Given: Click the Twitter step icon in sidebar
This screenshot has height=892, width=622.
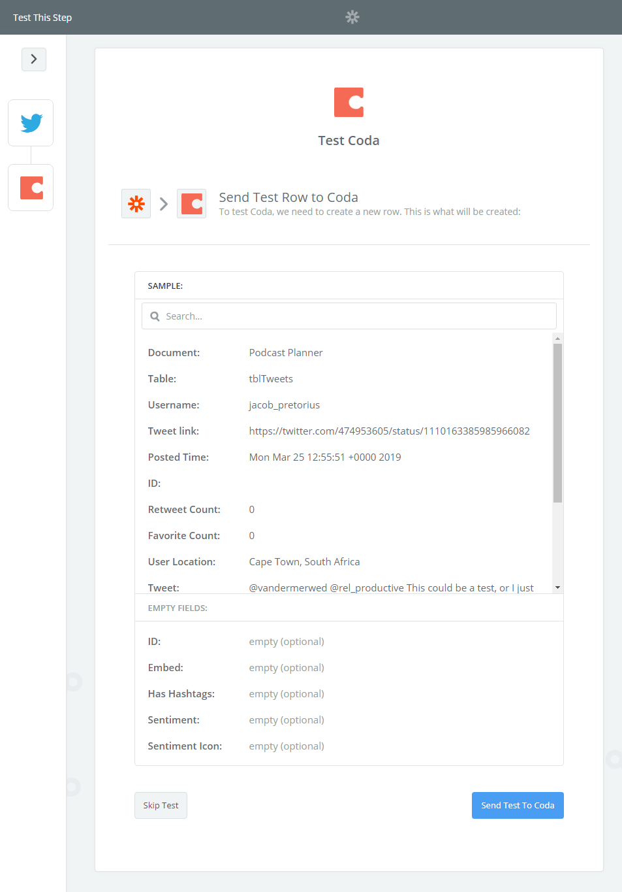Looking at the screenshot, I should (31, 123).
